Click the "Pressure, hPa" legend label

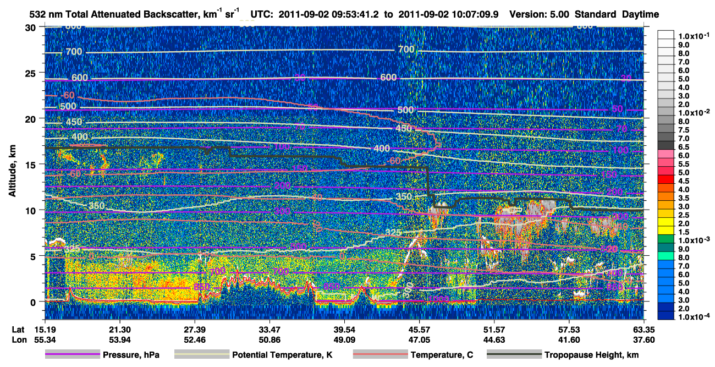pos(131,355)
